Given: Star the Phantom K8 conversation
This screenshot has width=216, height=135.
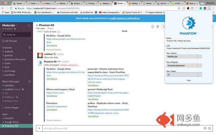Looking at the screenshot, I should [37, 25].
